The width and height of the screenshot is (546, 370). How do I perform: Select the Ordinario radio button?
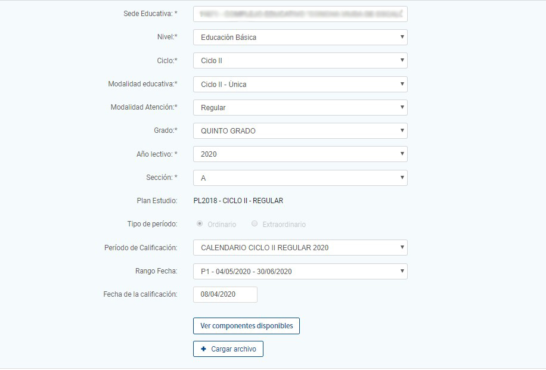200,224
